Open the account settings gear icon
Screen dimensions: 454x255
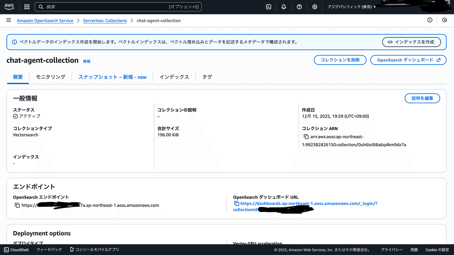(314, 6)
